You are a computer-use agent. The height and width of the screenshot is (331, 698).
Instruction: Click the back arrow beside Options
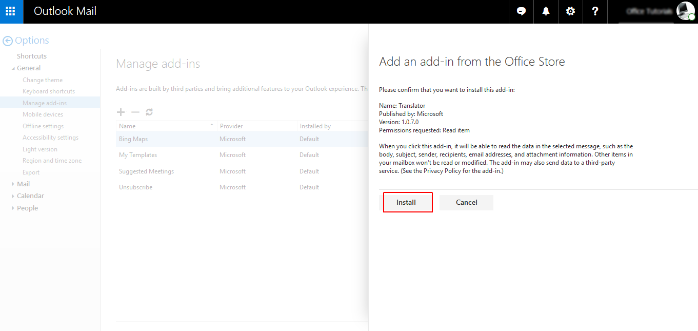8,41
